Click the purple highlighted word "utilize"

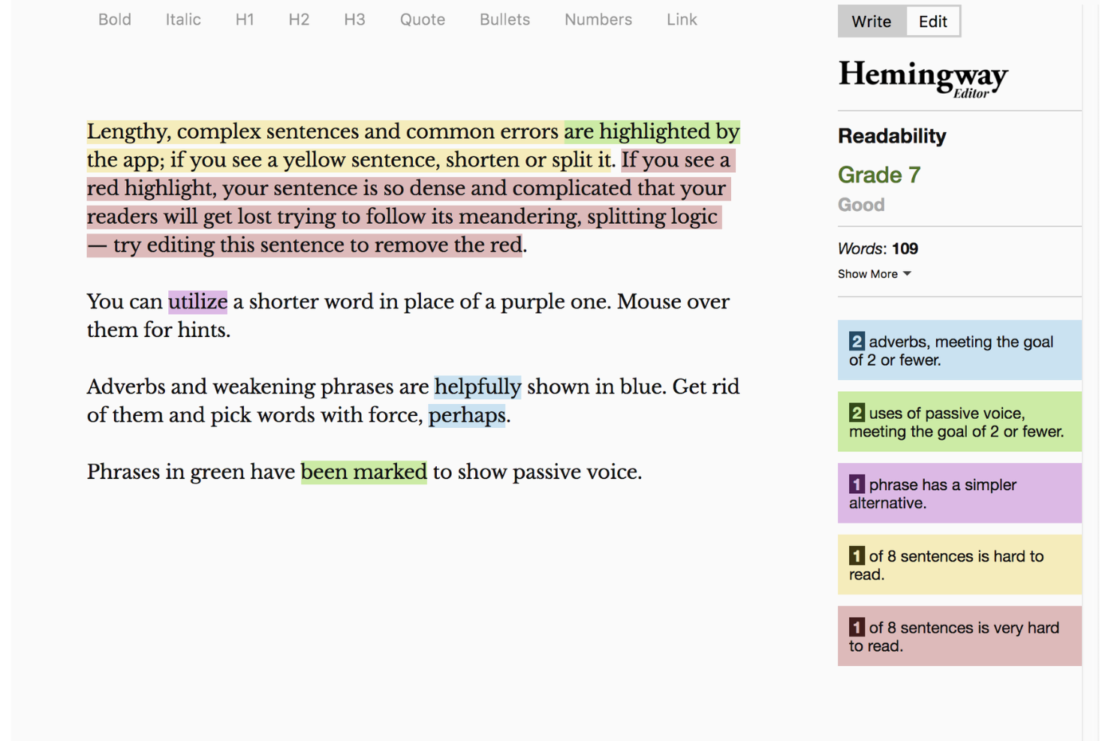(197, 302)
